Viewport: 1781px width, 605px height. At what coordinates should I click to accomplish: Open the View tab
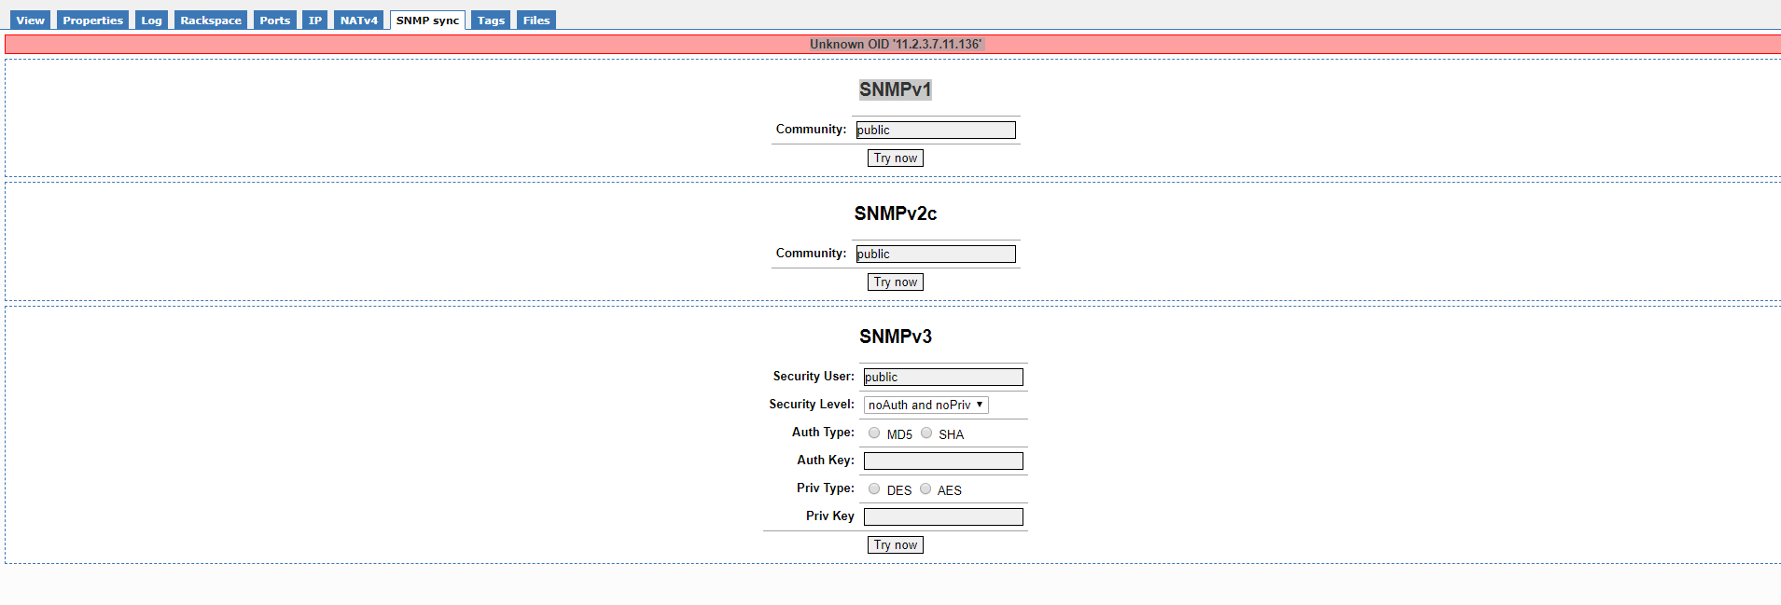30,21
